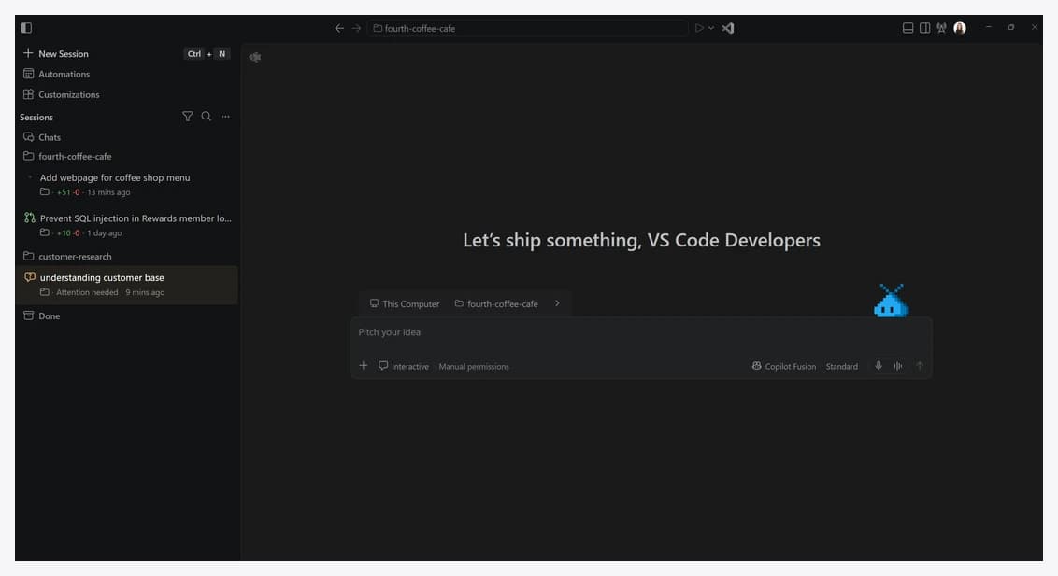Open Automations in the sidebar
1058x576 pixels.
tap(57, 74)
